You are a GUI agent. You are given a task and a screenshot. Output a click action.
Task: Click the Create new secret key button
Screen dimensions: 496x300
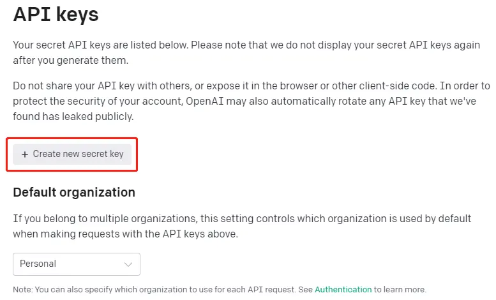pyautogui.click(x=72, y=154)
